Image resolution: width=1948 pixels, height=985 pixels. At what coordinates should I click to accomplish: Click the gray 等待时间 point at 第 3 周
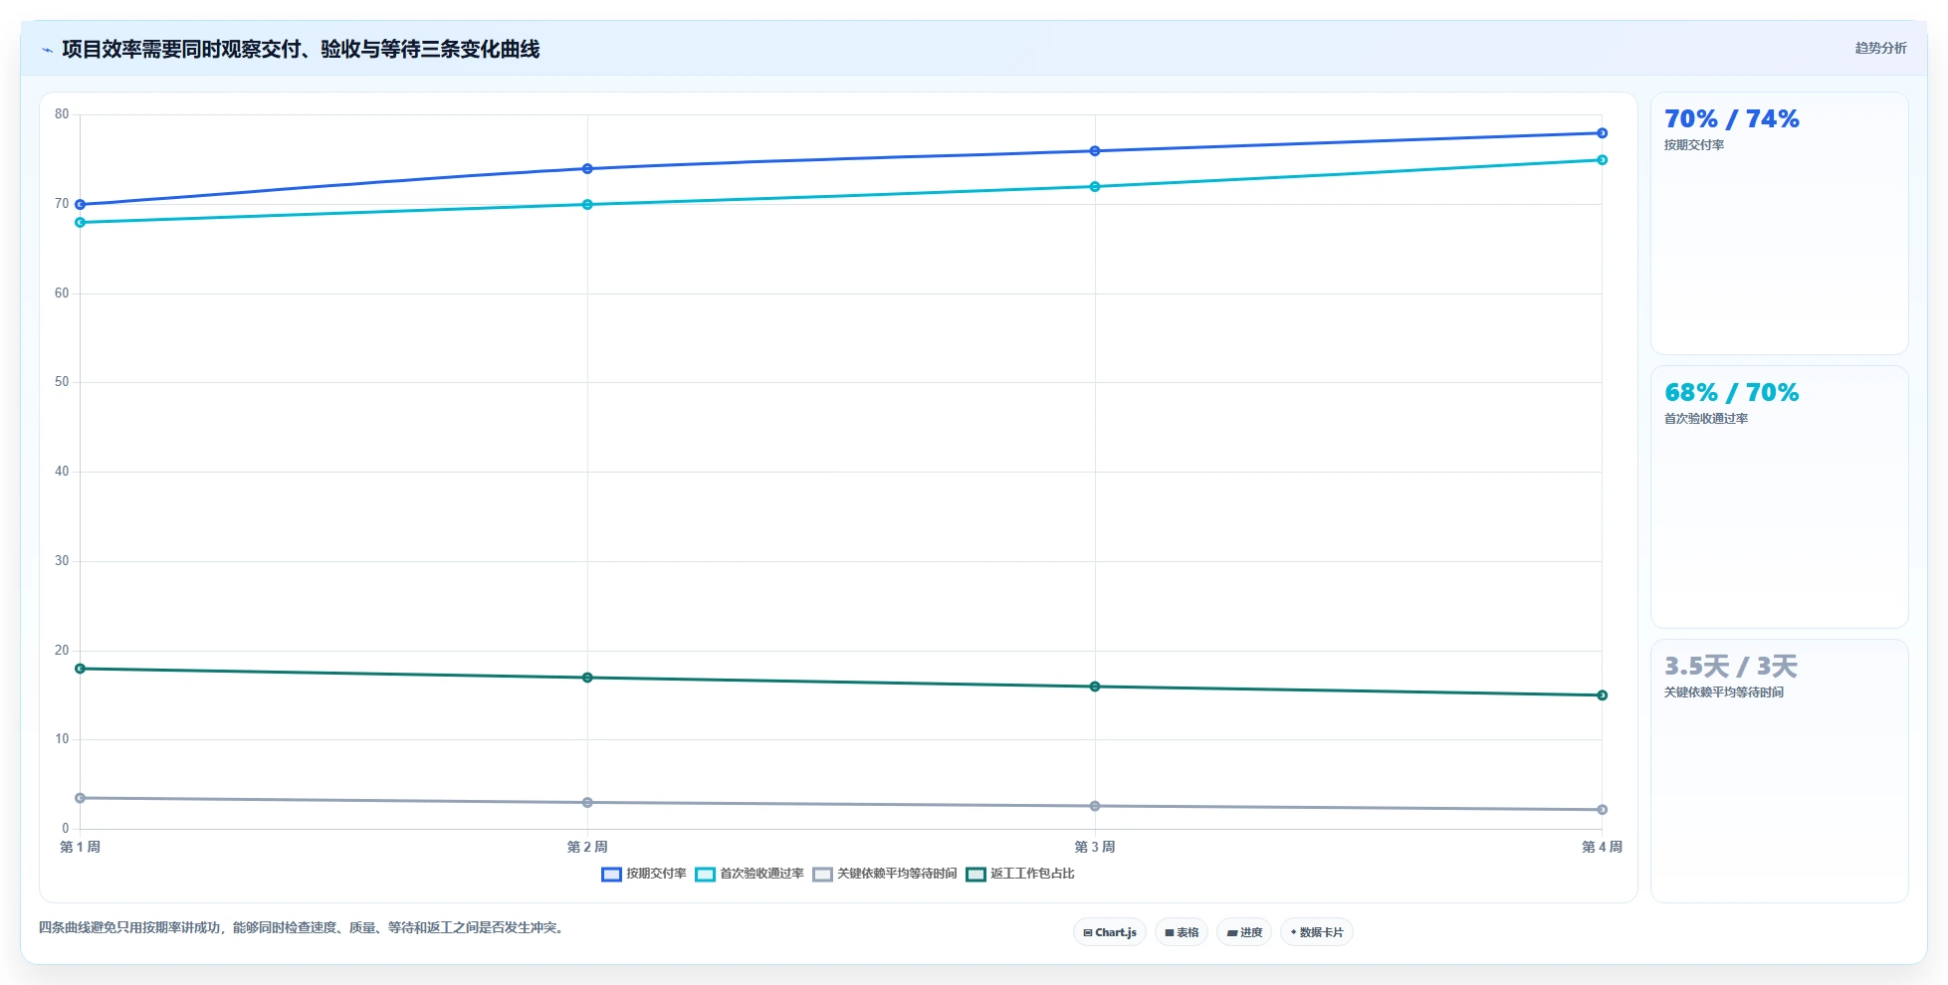click(1095, 806)
